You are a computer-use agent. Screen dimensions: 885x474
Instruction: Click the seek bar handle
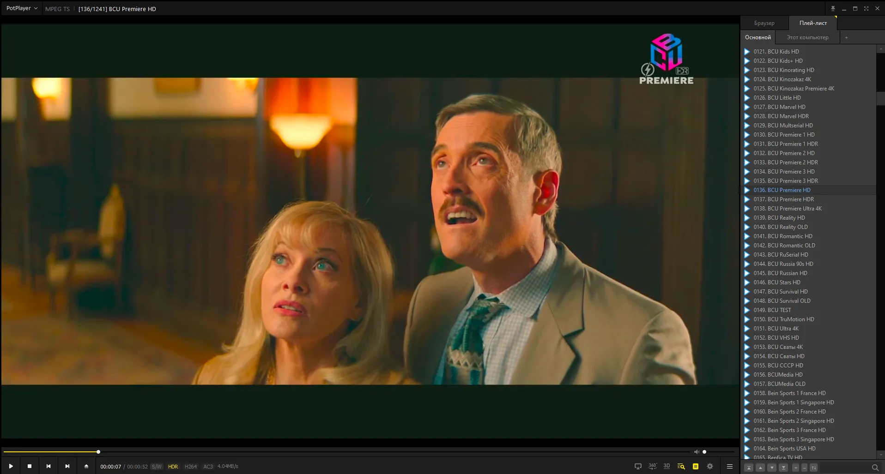click(98, 452)
